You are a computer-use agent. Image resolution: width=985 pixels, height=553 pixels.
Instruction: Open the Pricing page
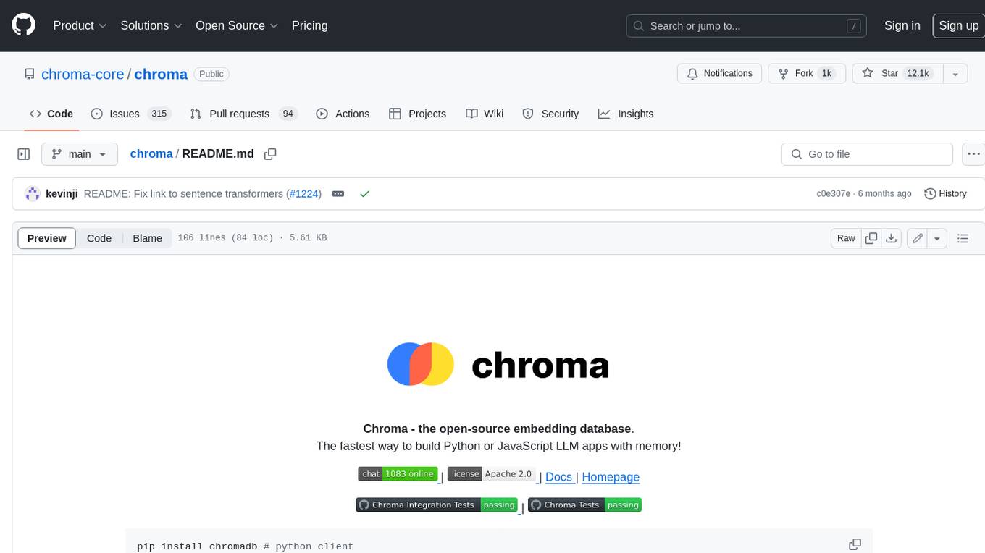309,25
